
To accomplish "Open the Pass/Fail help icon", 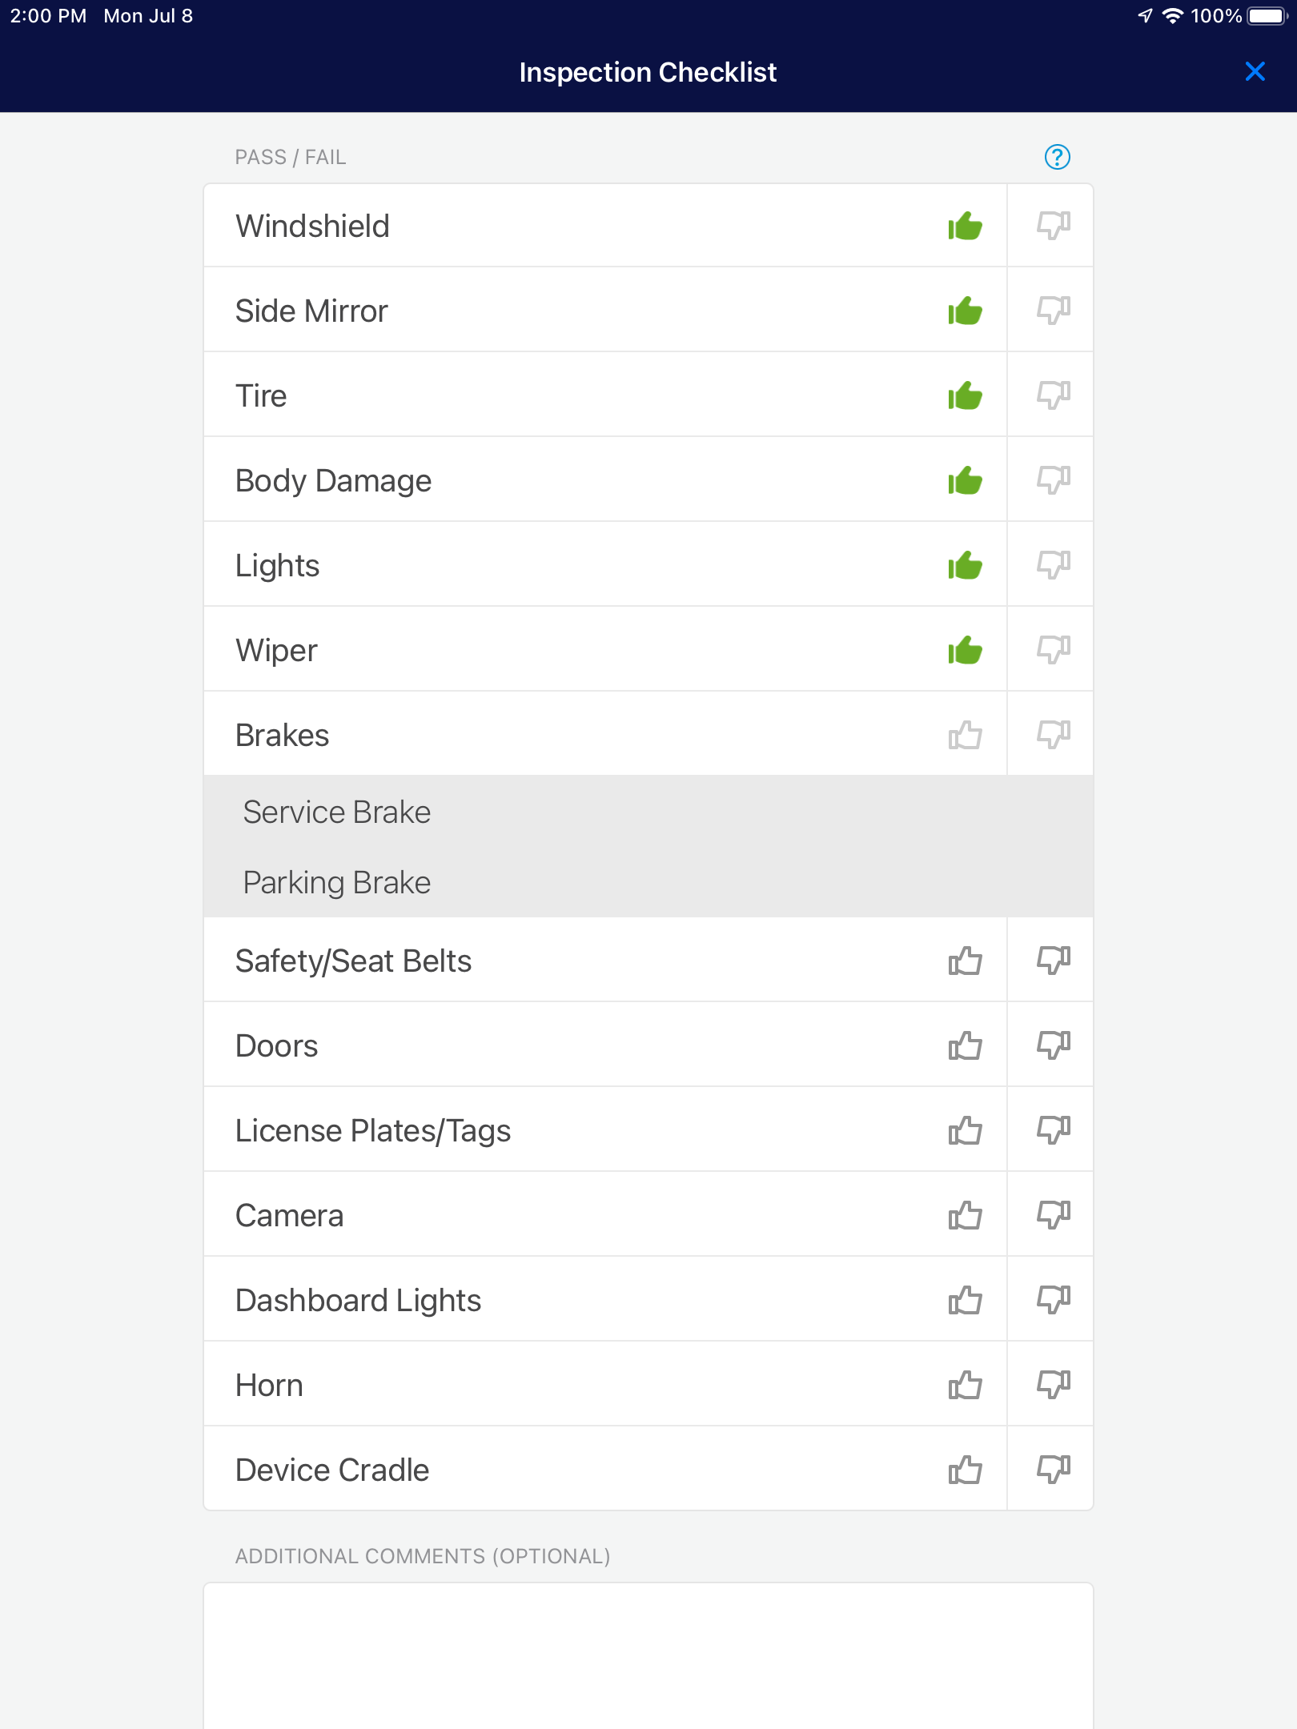I will 1057,157.
